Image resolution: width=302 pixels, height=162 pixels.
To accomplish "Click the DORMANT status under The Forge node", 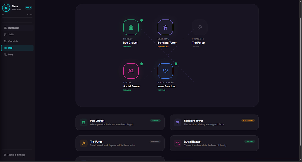I will pos(196,47).
